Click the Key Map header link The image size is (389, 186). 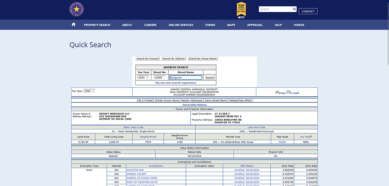coord(306,137)
